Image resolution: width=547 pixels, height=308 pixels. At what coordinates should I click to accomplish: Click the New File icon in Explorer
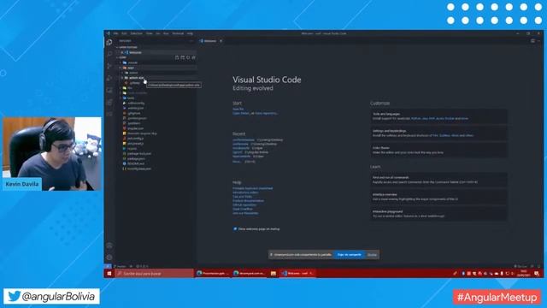click(x=177, y=57)
